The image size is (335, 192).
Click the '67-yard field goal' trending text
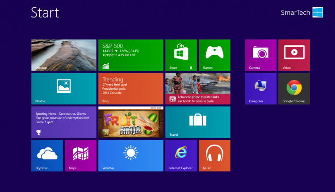click(x=114, y=84)
